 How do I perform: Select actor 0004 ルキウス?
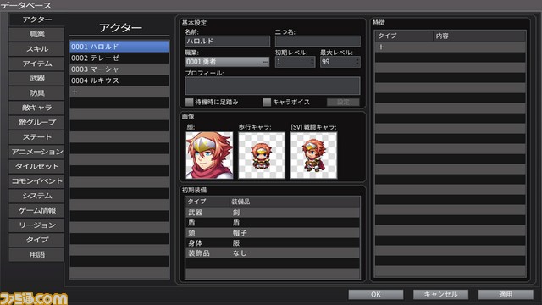[x=119, y=80]
